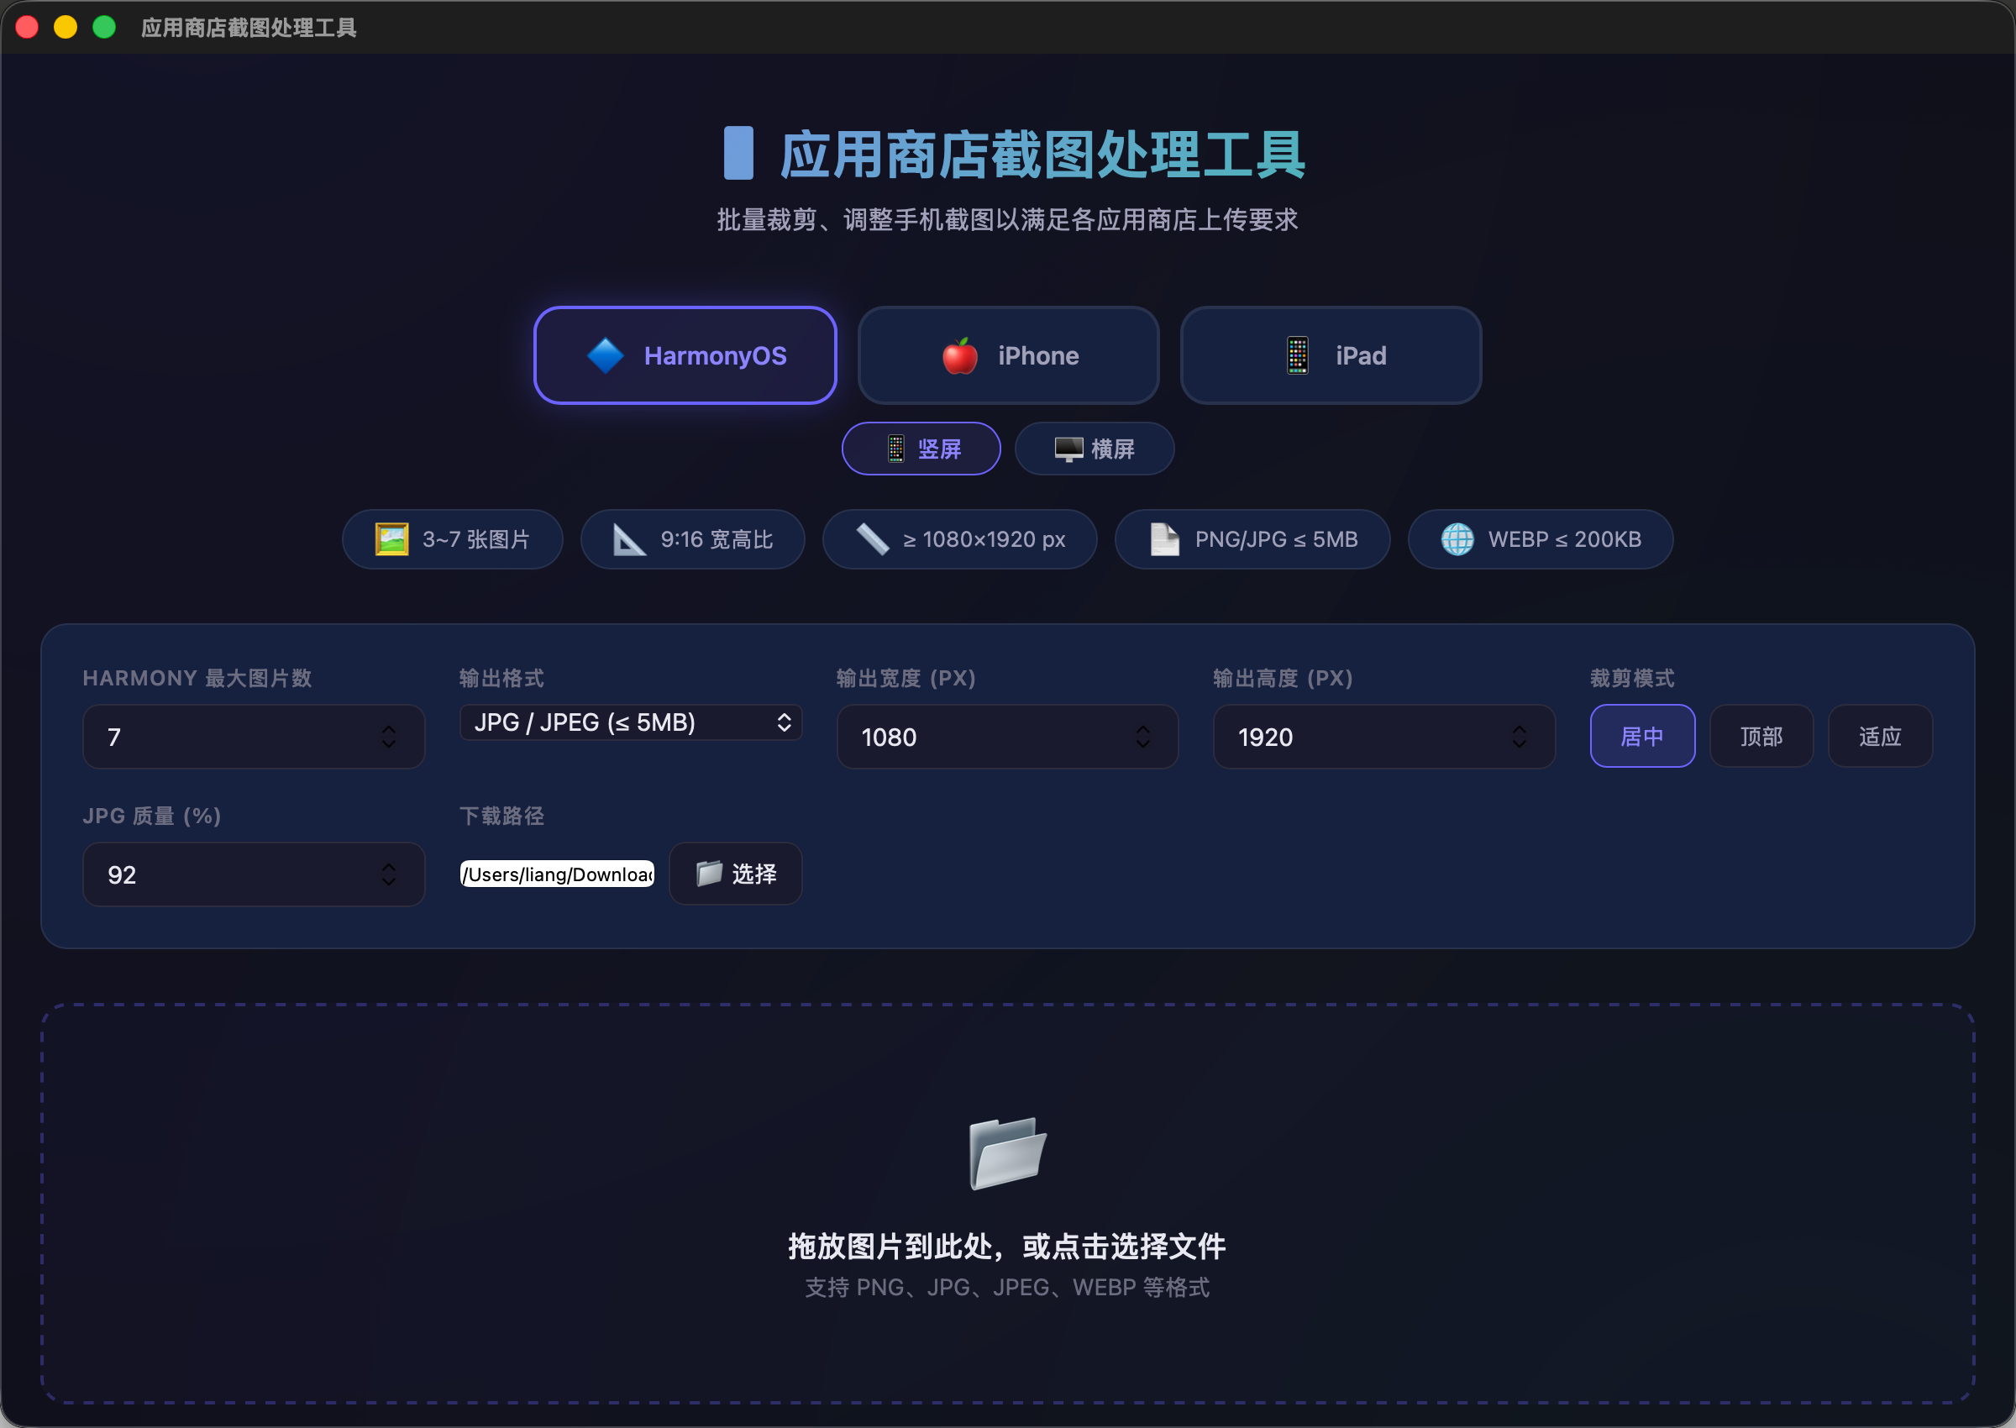Focus the 下载路径 path field
The width and height of the screenshot is (2016, 1428).
coord(558,874)
